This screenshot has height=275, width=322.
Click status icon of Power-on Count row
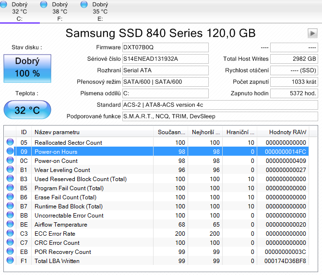tap(10, 160)
